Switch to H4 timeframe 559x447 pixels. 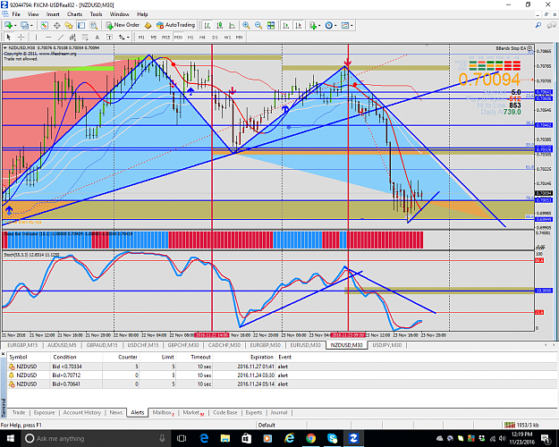pyautogui.click(x=202, y=37)
